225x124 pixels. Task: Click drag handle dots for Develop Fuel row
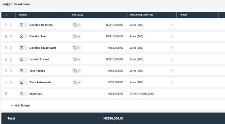coord(6,36)
